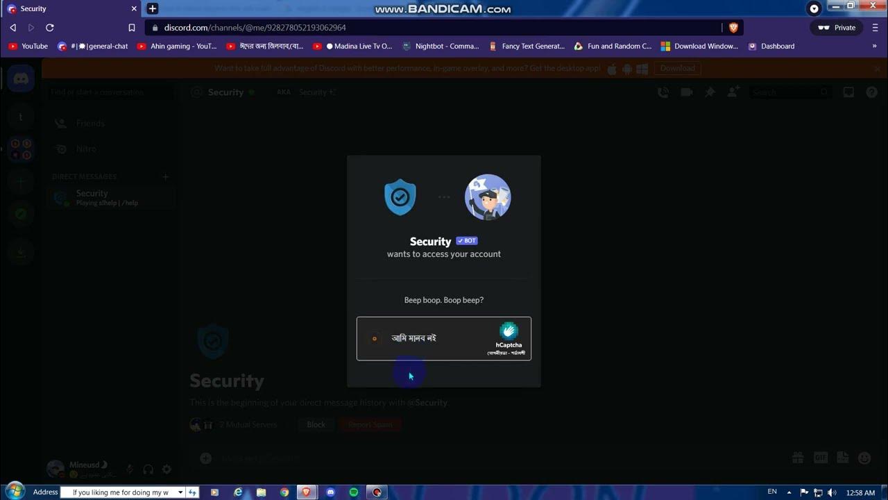This screenshot has height=500, width=888.
Task: Open Windows Start button
Action: [x=14, y=492]
